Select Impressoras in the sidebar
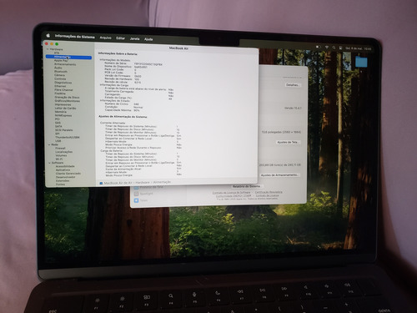417x313 pixels. click(x=63, y=104)
